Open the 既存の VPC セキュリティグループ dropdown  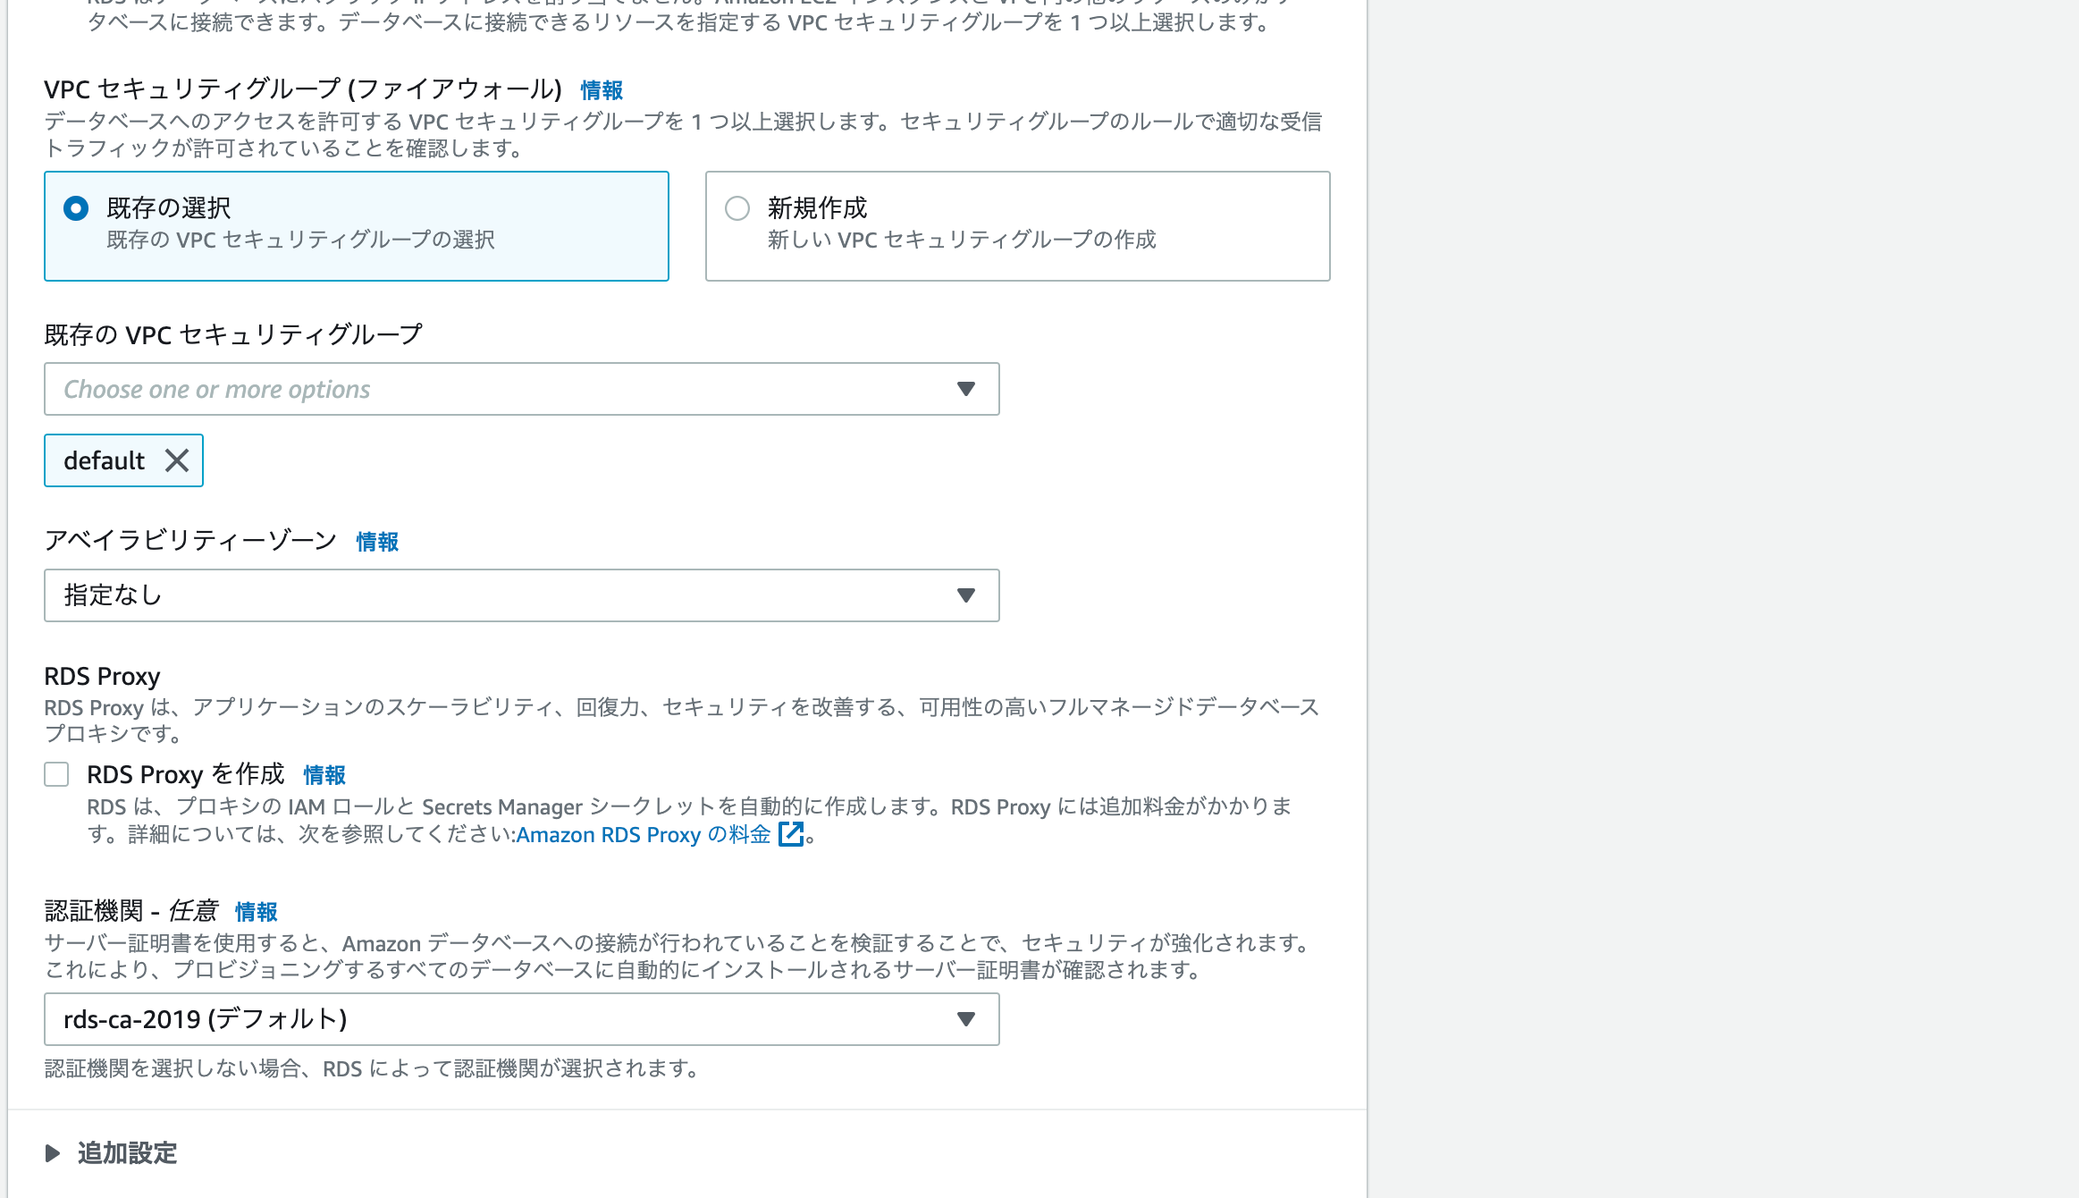click(x=521, y=389)
